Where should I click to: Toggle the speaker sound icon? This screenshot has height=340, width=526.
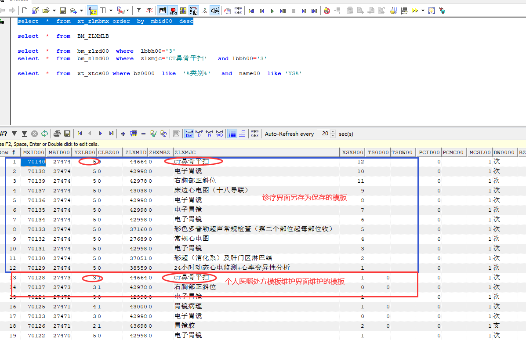[x=215, y=11]
